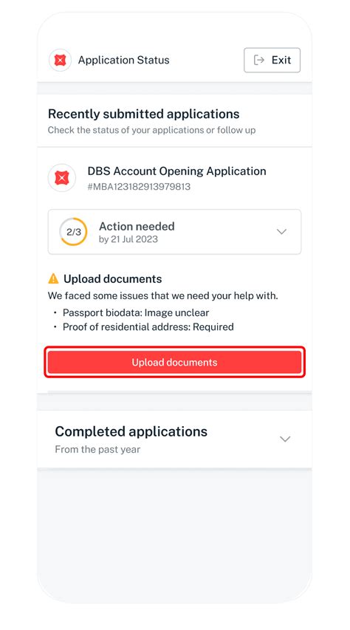Click the Recently submitted applications heading
The width and height of the screenshot is (350, 630).
tap(143, 114)
